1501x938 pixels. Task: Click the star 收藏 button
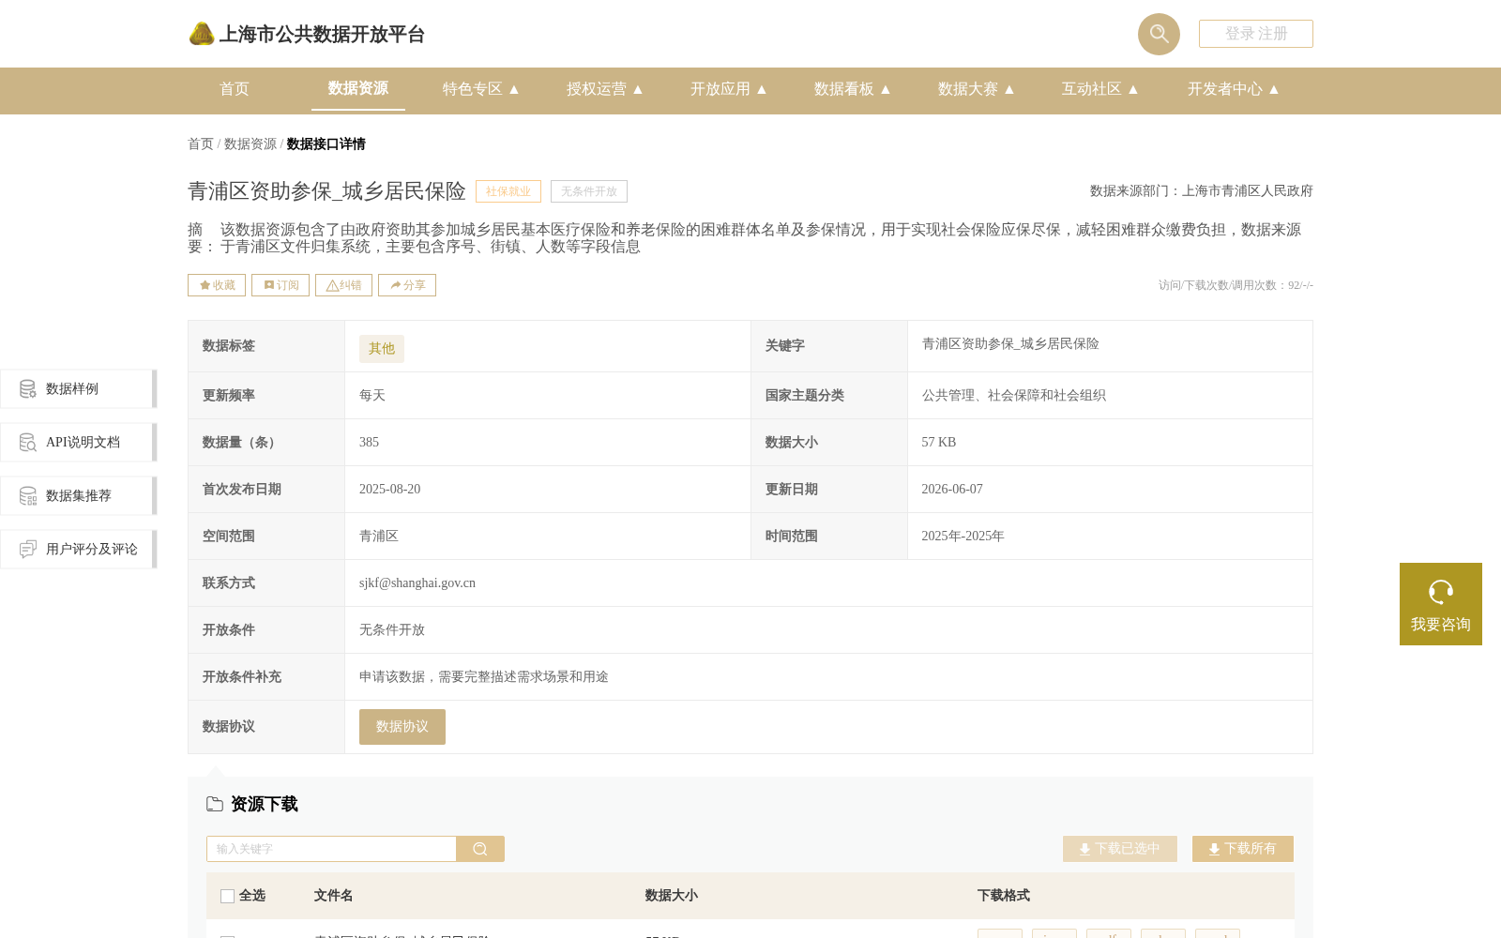[x=217, y=285]
